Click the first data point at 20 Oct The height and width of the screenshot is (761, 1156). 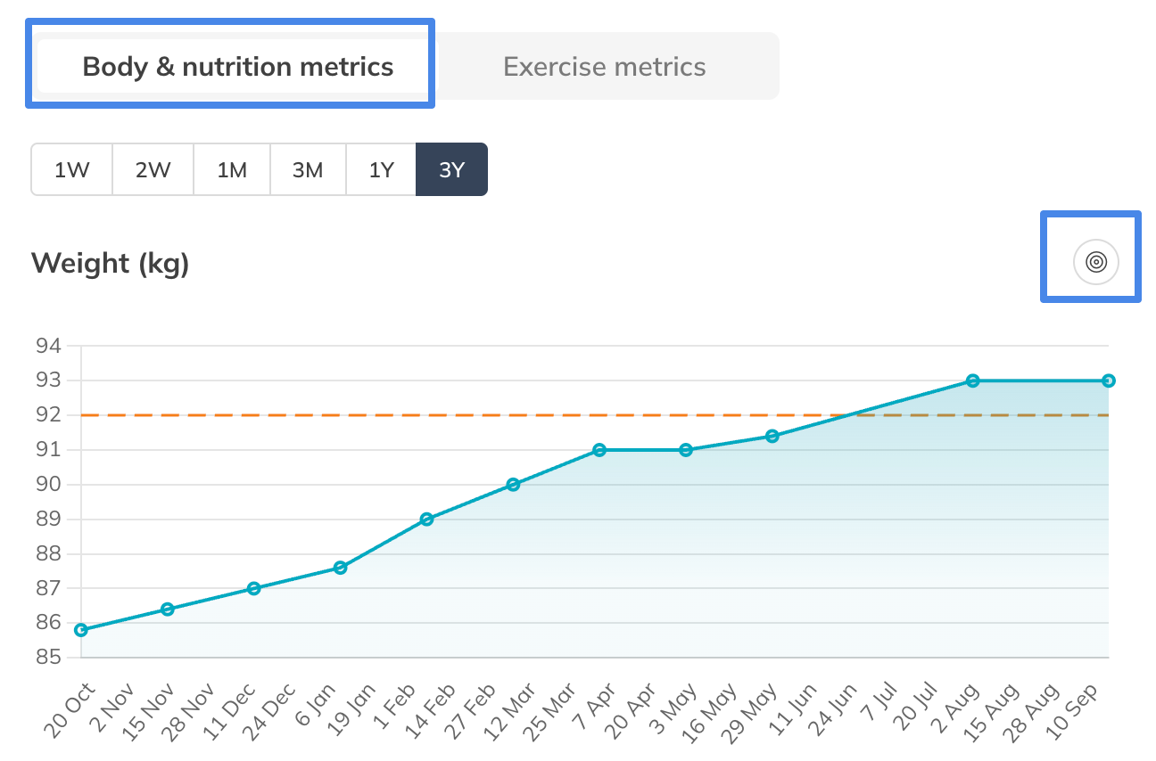pos(81,630)
